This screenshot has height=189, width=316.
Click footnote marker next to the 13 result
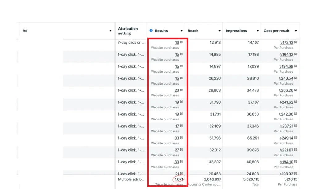click(181, 42)
